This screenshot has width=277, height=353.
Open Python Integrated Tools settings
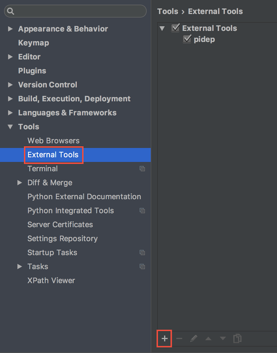(71, 210)
